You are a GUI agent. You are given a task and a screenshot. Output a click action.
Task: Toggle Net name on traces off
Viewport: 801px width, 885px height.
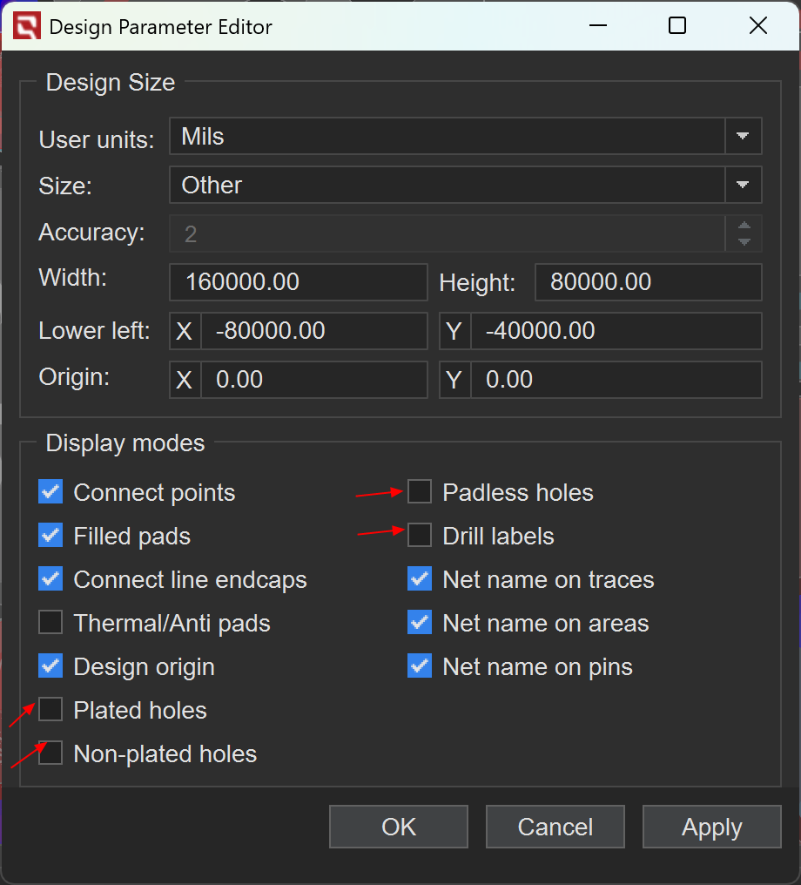click(x=420, y=579)
